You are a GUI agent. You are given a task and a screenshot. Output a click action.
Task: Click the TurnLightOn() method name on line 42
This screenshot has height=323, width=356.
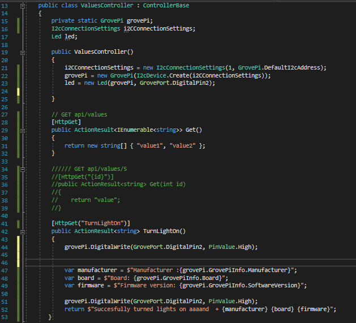(x=164, y=231)
